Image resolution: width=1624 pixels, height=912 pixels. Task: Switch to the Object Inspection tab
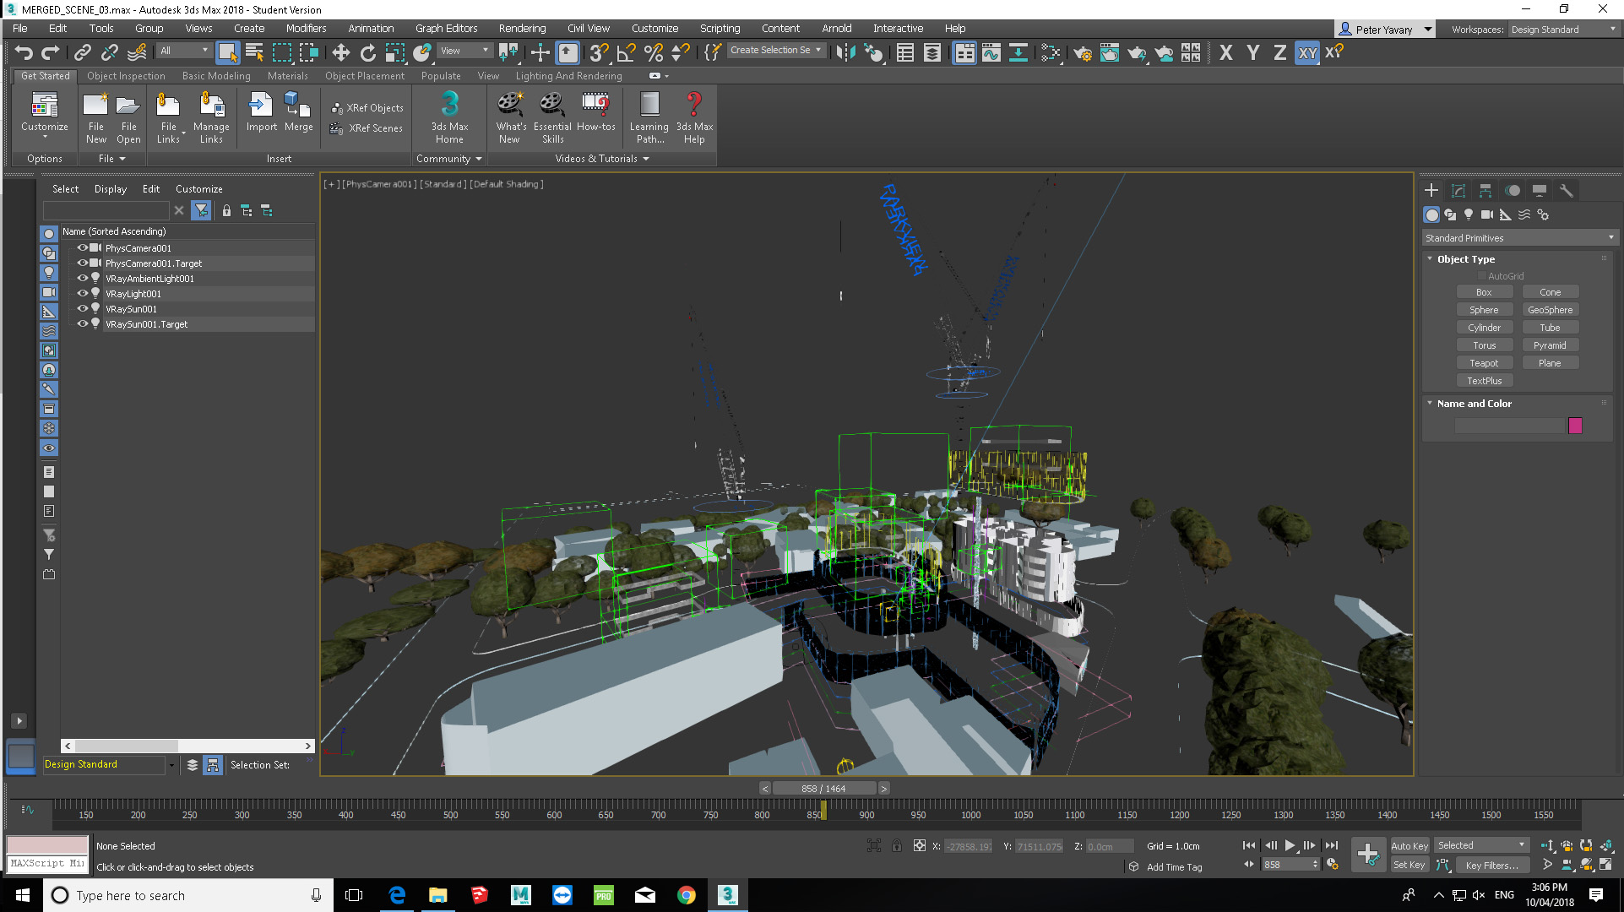pos(126,76)
